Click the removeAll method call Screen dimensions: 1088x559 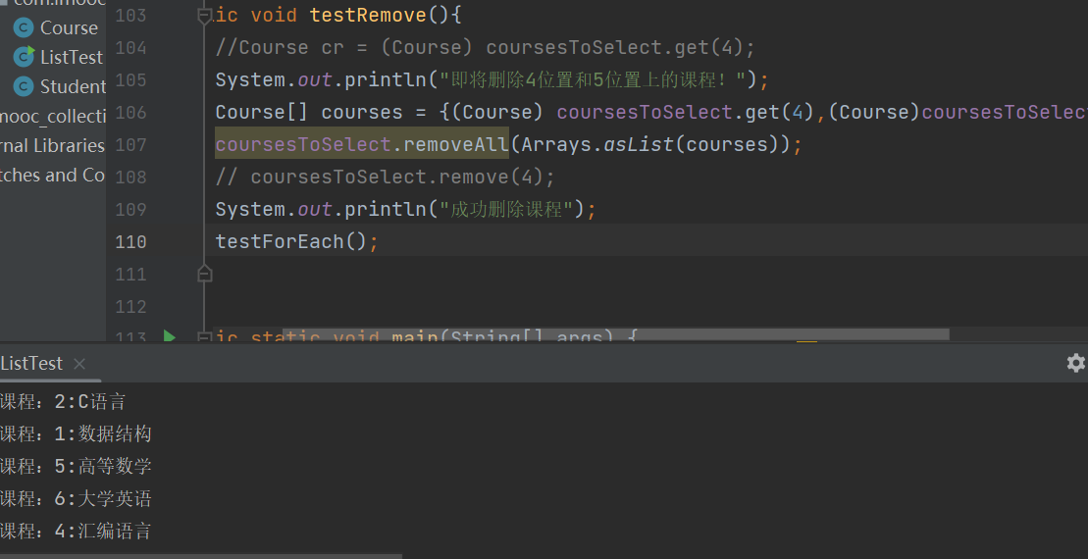point(456,145)
